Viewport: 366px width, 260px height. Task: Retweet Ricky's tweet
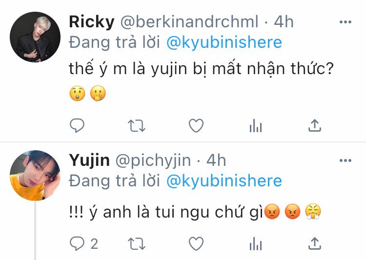point(137,126)
